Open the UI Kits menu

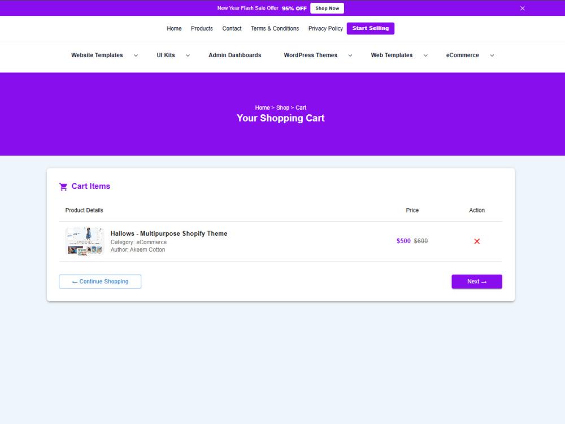166,55
